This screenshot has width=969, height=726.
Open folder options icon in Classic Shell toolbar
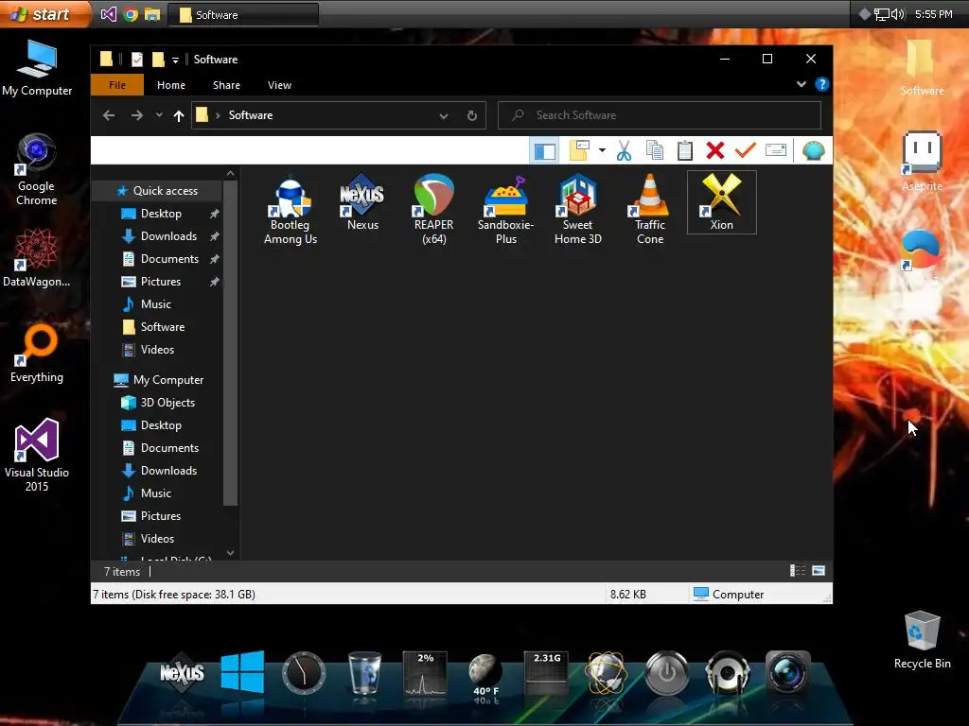coord(580,150)
